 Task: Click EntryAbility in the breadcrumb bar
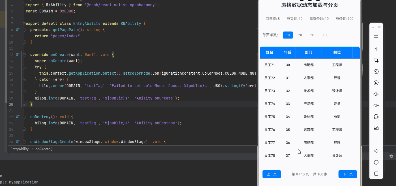20,149
